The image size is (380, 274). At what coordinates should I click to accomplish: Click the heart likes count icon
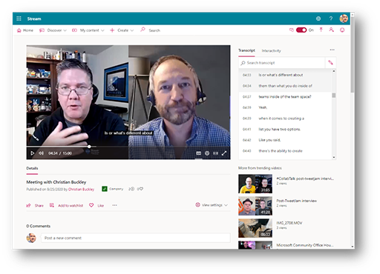[142, 189]
